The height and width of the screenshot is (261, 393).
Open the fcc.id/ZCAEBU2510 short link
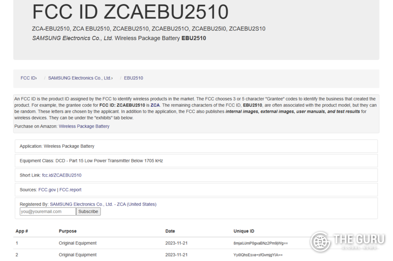[62, 175]
